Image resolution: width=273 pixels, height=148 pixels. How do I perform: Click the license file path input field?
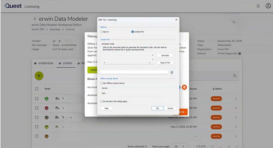[134, 72]
